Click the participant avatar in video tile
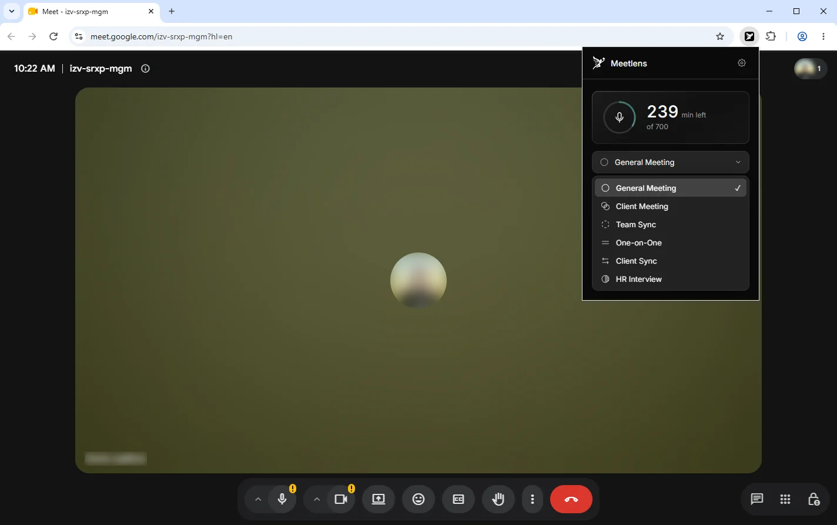 coord(418,281)
